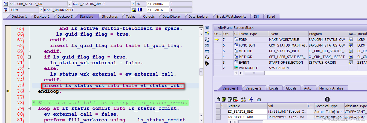
Task: Click the PAI MODULE row's screen icon
Action: [x=236, y=68]
